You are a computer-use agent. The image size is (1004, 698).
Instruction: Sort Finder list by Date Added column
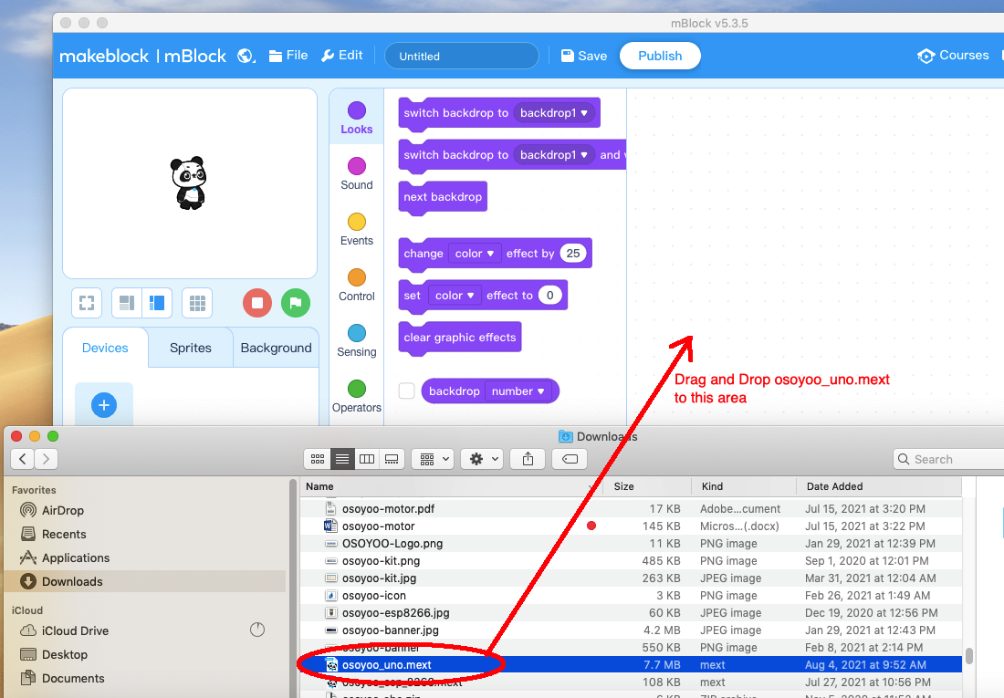point(879,486)
